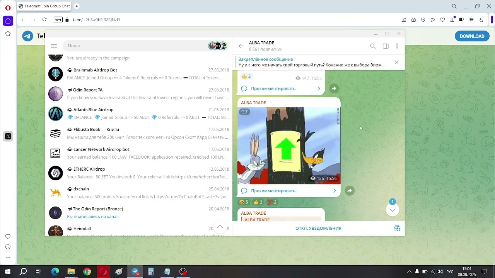Toggle the thumbs-up reaction with count 2

coord(258,202)
